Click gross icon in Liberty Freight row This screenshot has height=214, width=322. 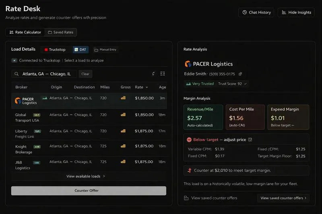(123, 131)
